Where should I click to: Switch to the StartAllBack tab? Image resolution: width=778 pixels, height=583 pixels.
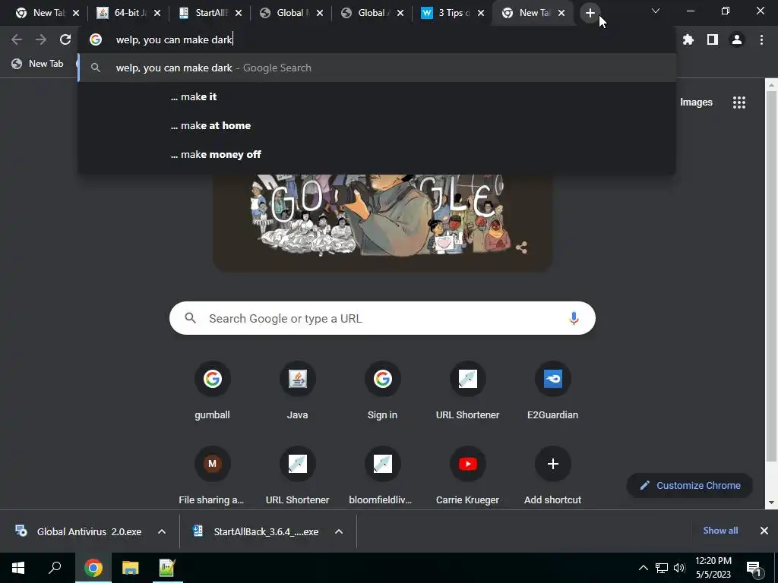(x=210, y=14)
